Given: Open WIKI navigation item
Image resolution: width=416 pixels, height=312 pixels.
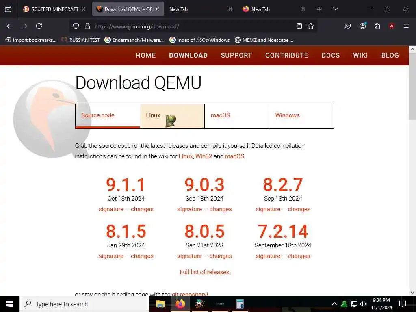Looking at the screenshot, I should click(360, 55).
